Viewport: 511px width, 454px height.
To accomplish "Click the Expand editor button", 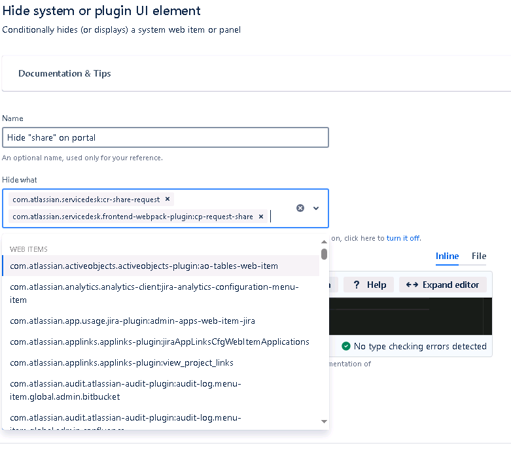I will point(443,285).
